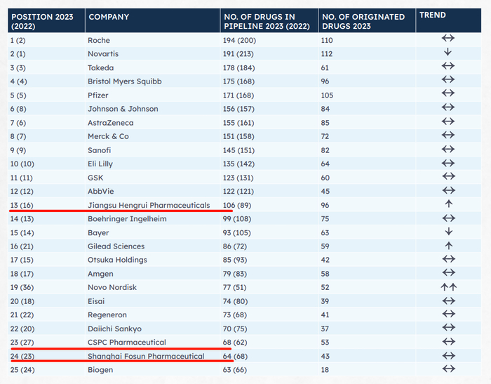The image size is (491, 384).
Task: Click the TREND column header
Action: [432, 15]
